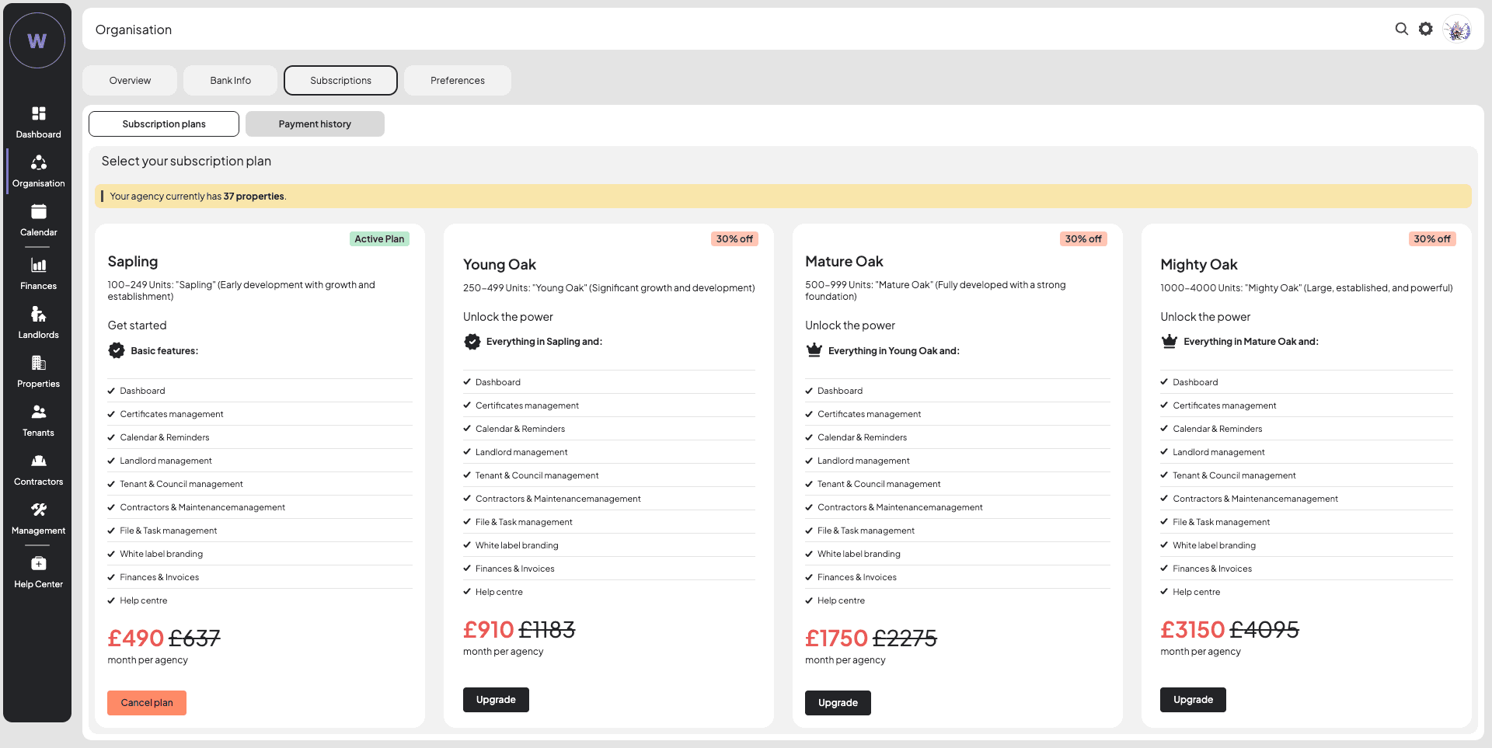1492x748 pixels.
Task: Click the Management tools icon
Action: pyautogui.click(x=38, y=510)
